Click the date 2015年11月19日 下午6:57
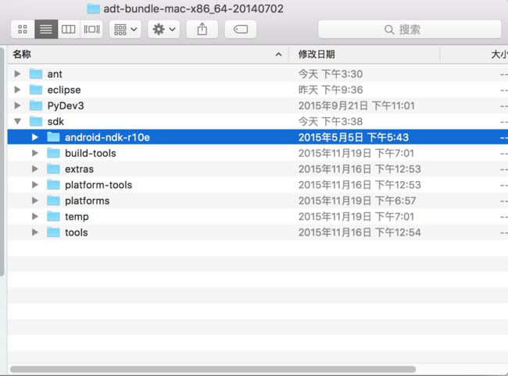 click(x=357, y=200)
